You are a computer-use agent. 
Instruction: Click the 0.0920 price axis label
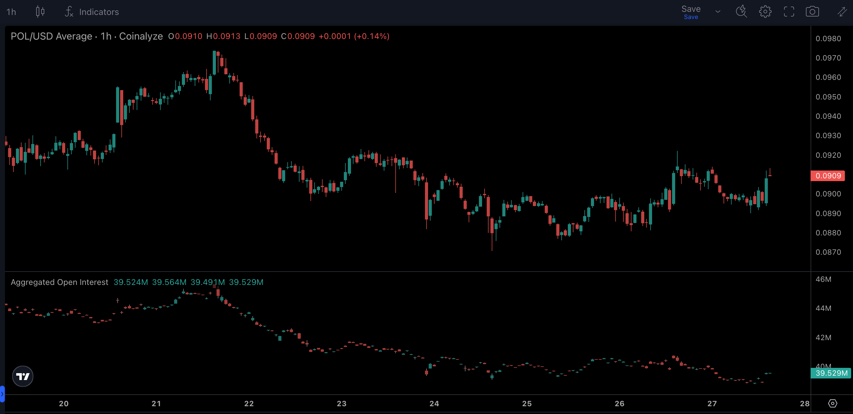click(x=828, y=155)
